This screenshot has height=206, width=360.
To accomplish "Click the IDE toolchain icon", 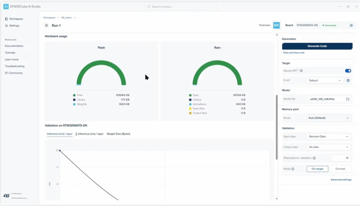I will (x=276, y=25).
